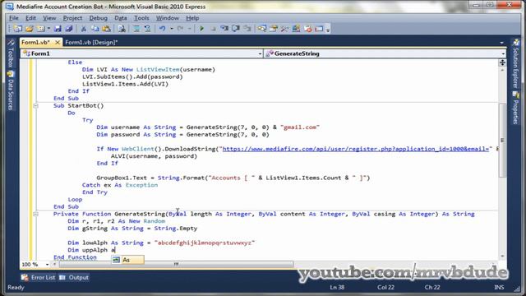Switch to the Form1.vb code tab
Image resolution: width=526 pixels, height=296 pixels.
pyautogui.click(x=35, y=42)
